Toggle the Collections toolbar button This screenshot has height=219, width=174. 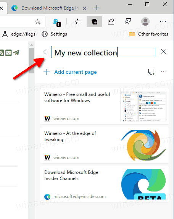tap(94, 21)
